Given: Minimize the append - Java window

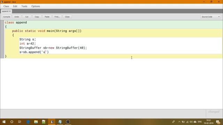Looking at the screenshot, I should 204,2.
